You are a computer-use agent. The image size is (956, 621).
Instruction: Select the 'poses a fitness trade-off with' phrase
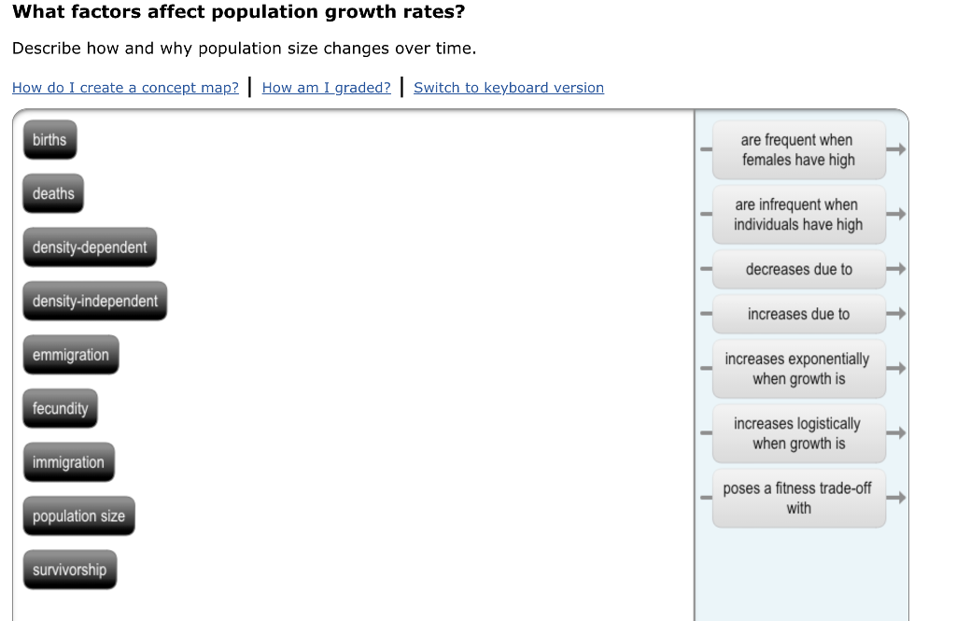click(798, 498)
